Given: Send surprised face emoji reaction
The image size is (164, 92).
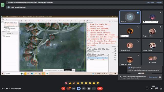Looking at the screenshot, I should point(86,83).
